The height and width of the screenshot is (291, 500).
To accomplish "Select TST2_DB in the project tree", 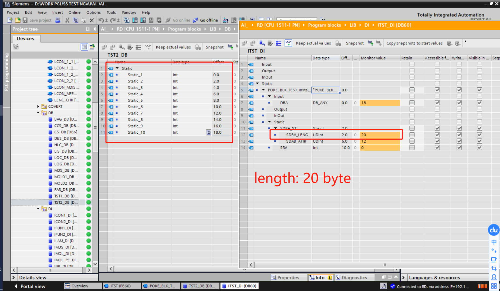I will coord(66,202).
